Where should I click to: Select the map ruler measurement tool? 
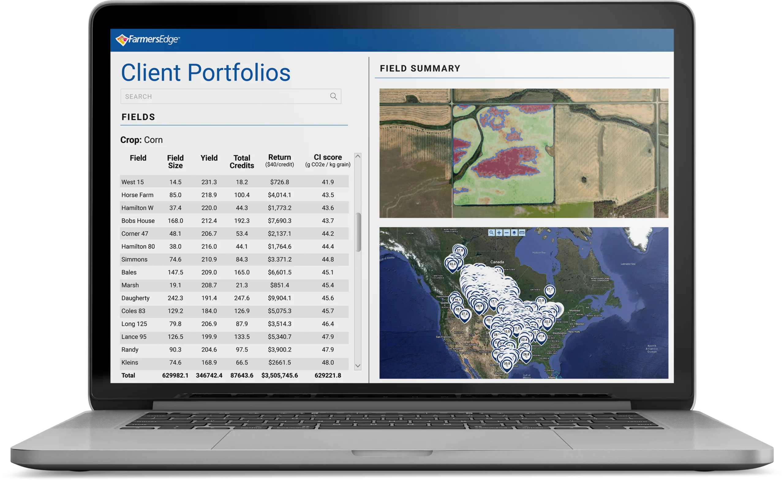coord(522,233)
